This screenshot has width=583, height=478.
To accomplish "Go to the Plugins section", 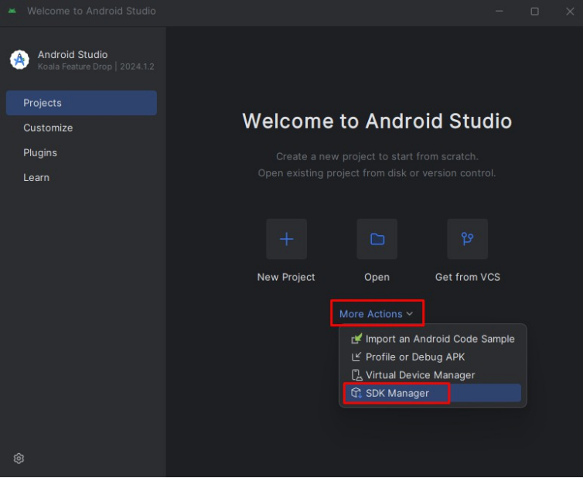I will [81, 152].
